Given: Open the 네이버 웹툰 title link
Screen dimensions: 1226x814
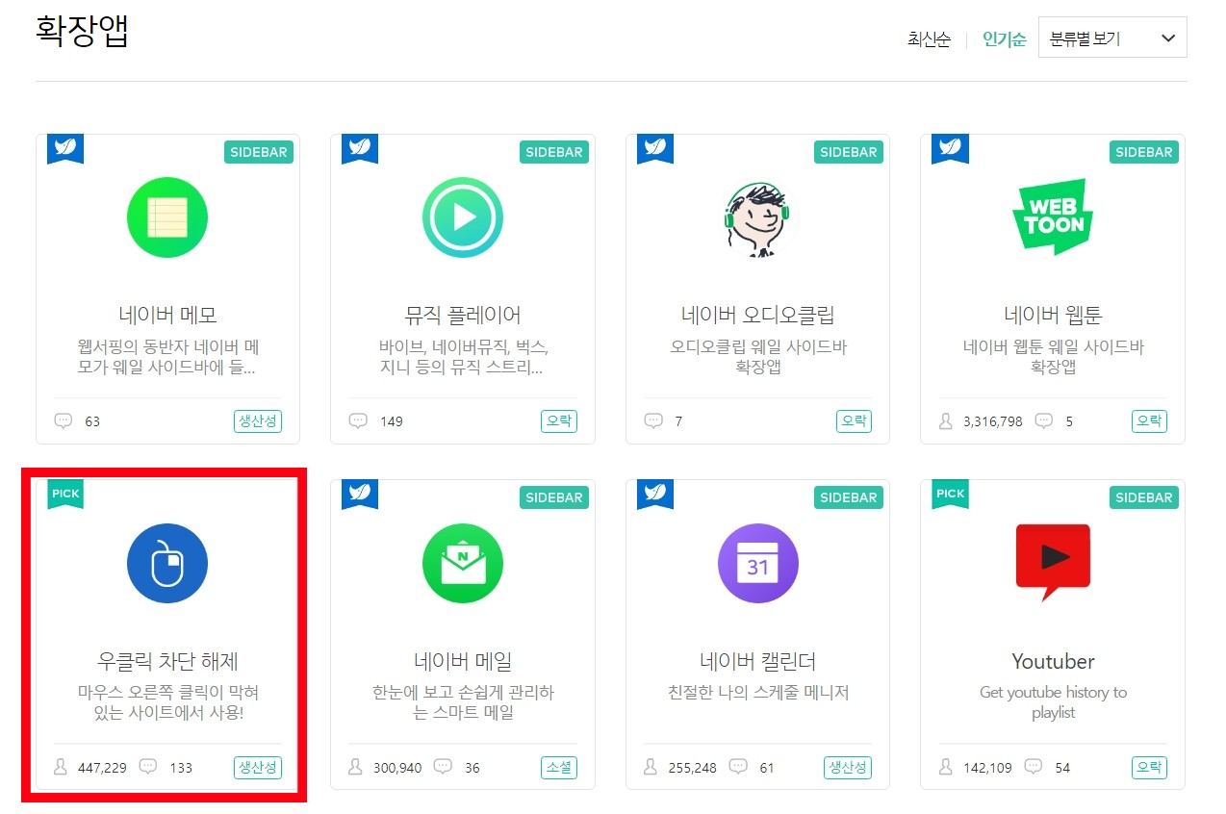Looking at the screenshot, I should (x=1053, y=316).
